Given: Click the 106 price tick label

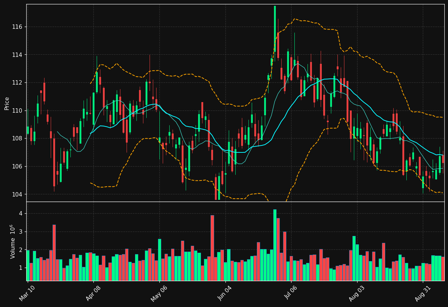Looking at the screenshot, I should tap(17, 166).
